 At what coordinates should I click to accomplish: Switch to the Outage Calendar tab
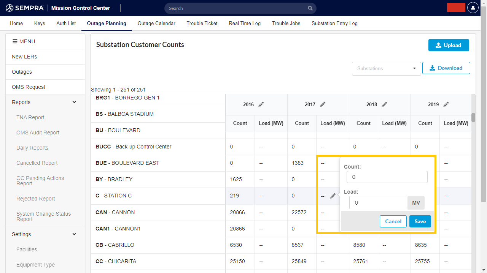pos(156,23)
